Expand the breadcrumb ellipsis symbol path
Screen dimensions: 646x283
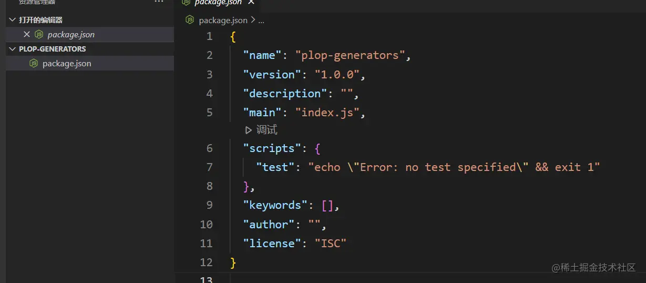click(261, 21)
